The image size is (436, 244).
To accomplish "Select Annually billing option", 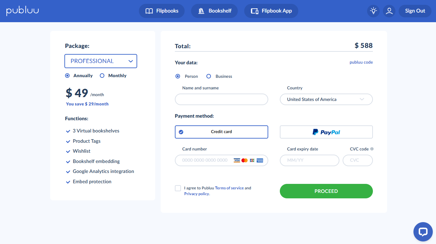I will [67, 76].
